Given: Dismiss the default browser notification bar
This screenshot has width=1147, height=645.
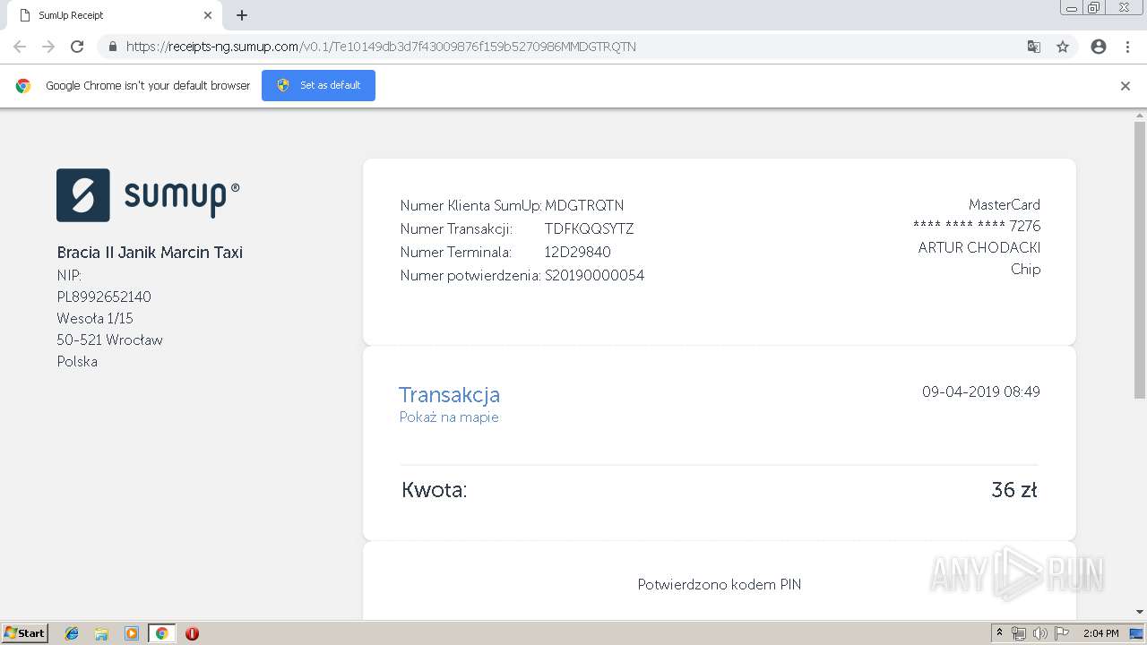Looking at the screenshot, I should [1125, 86].
